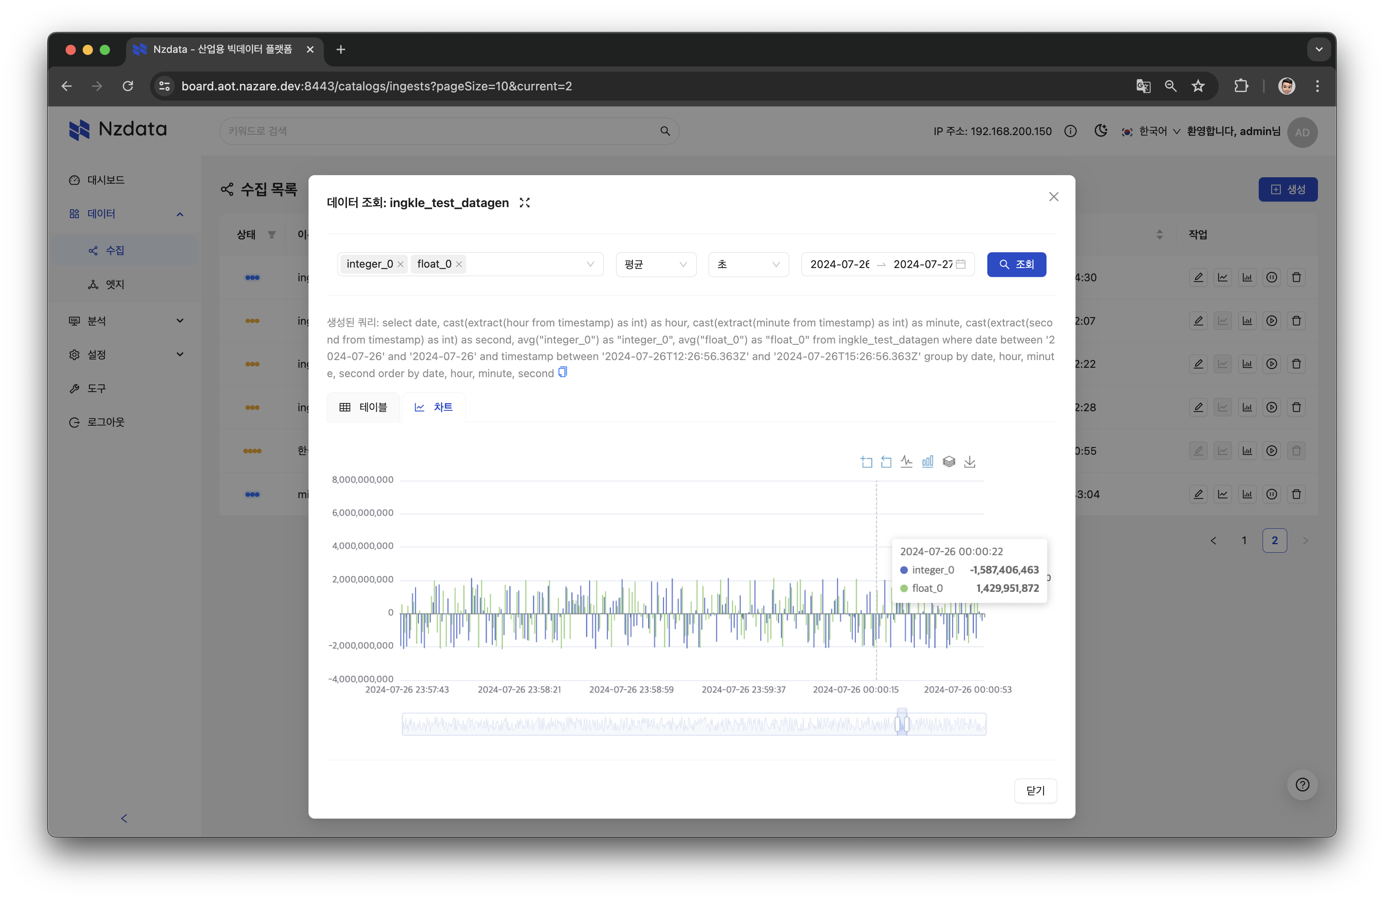The width and height of the screenshot is (1384, 900).
Task: Open the help question mark button
Action: point(1302,785)
